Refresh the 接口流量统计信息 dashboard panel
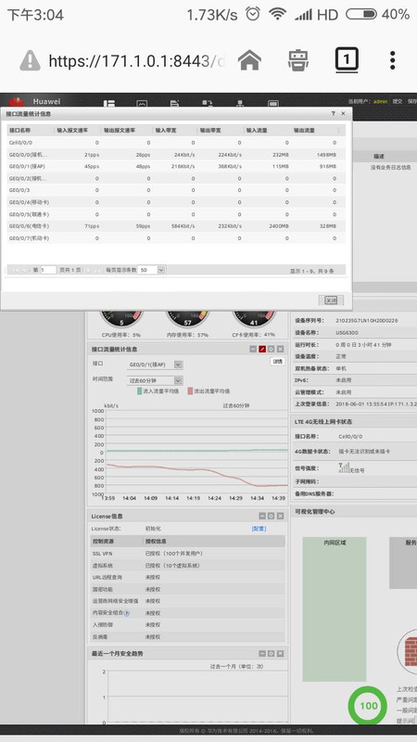The image size is (417, 742). (x=271, y=349)
